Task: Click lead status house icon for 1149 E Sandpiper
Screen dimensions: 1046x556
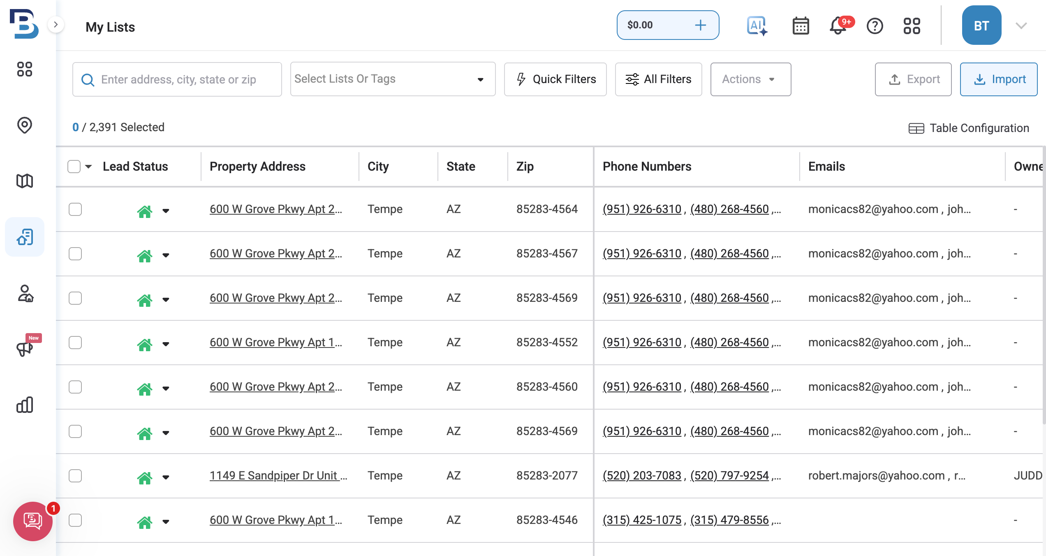Action: tap(145, 477)
